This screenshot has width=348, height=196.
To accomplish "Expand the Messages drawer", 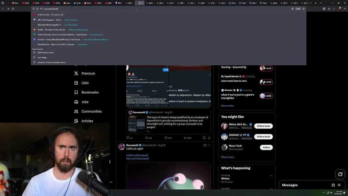I will (x=339, y=185).
